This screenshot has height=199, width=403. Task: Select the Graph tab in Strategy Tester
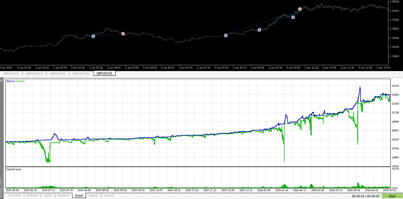point(79,195)
